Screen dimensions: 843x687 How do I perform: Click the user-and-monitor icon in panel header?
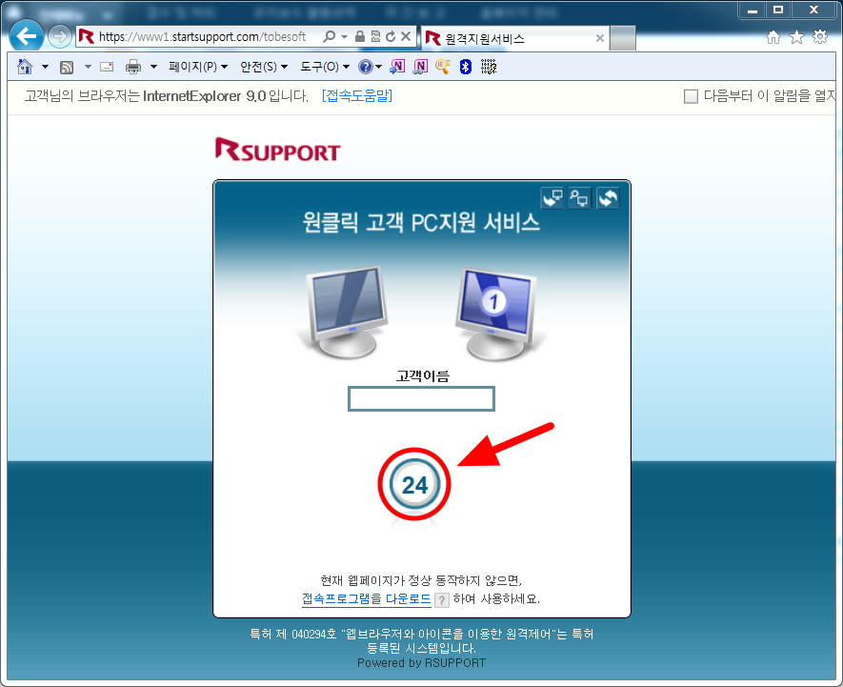(579, 198)
